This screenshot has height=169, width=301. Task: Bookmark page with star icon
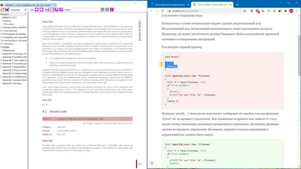(245, 11)
